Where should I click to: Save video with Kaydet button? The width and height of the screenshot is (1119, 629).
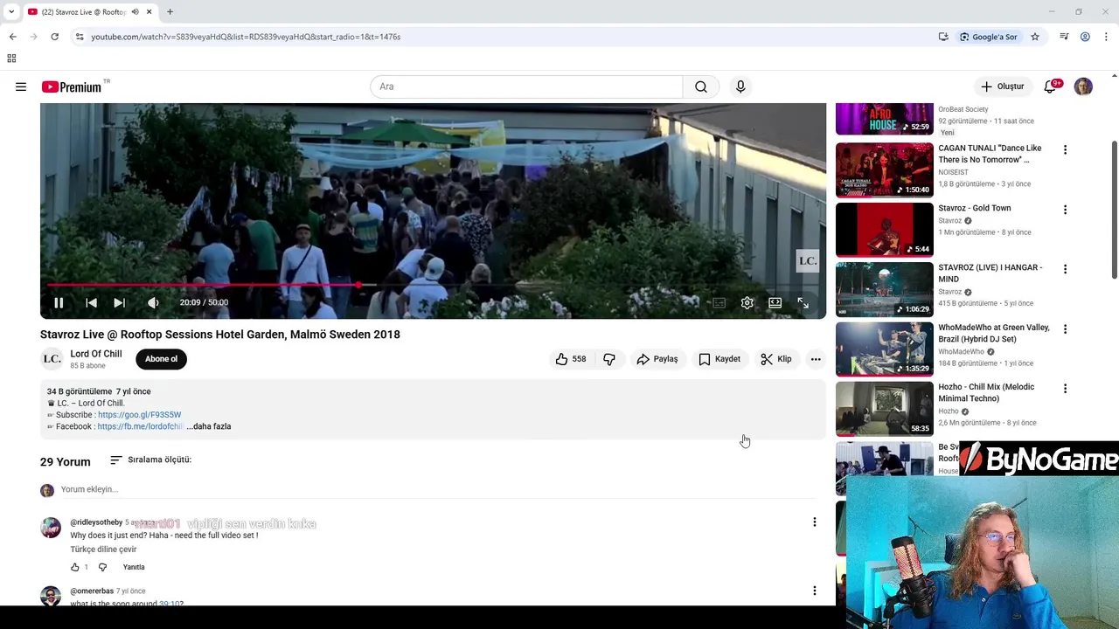click(719, 359)
